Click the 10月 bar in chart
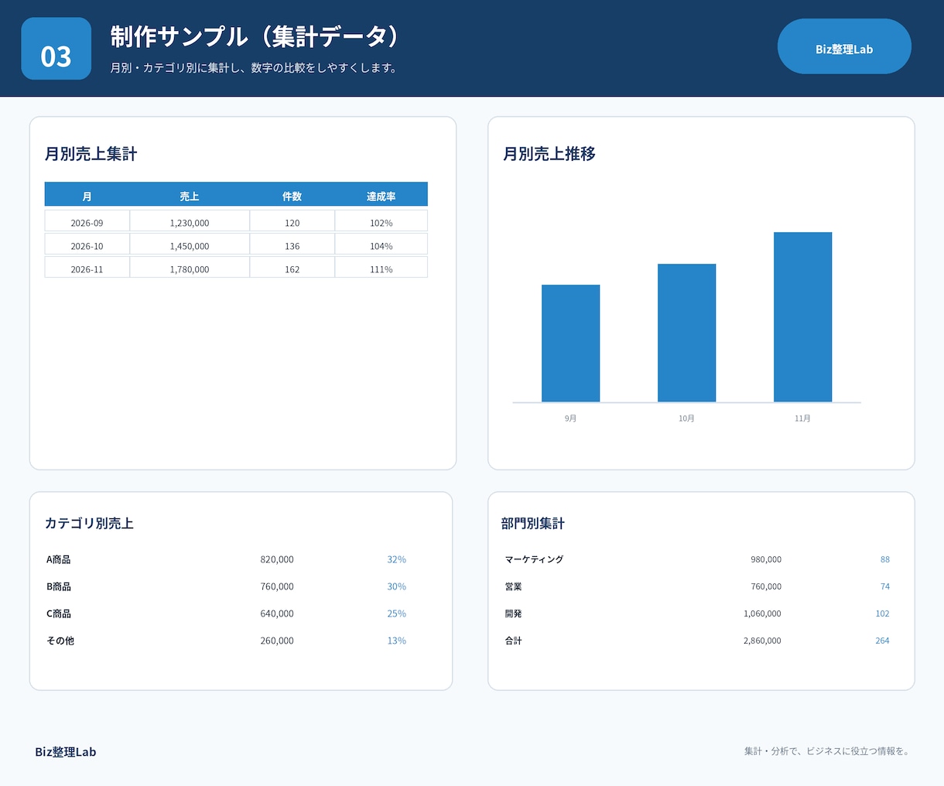The width and height of the screenshot is (944, 786). tap(686, 333)
